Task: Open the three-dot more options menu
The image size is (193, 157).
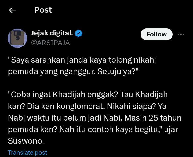Action: pyautogui.click(x=181, y=34)
